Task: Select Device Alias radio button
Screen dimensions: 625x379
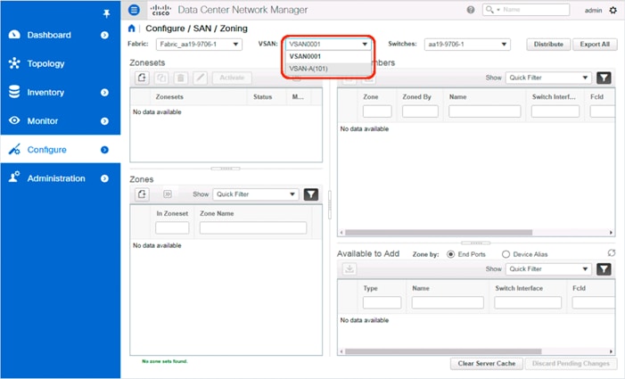Action: click(506, 254)
